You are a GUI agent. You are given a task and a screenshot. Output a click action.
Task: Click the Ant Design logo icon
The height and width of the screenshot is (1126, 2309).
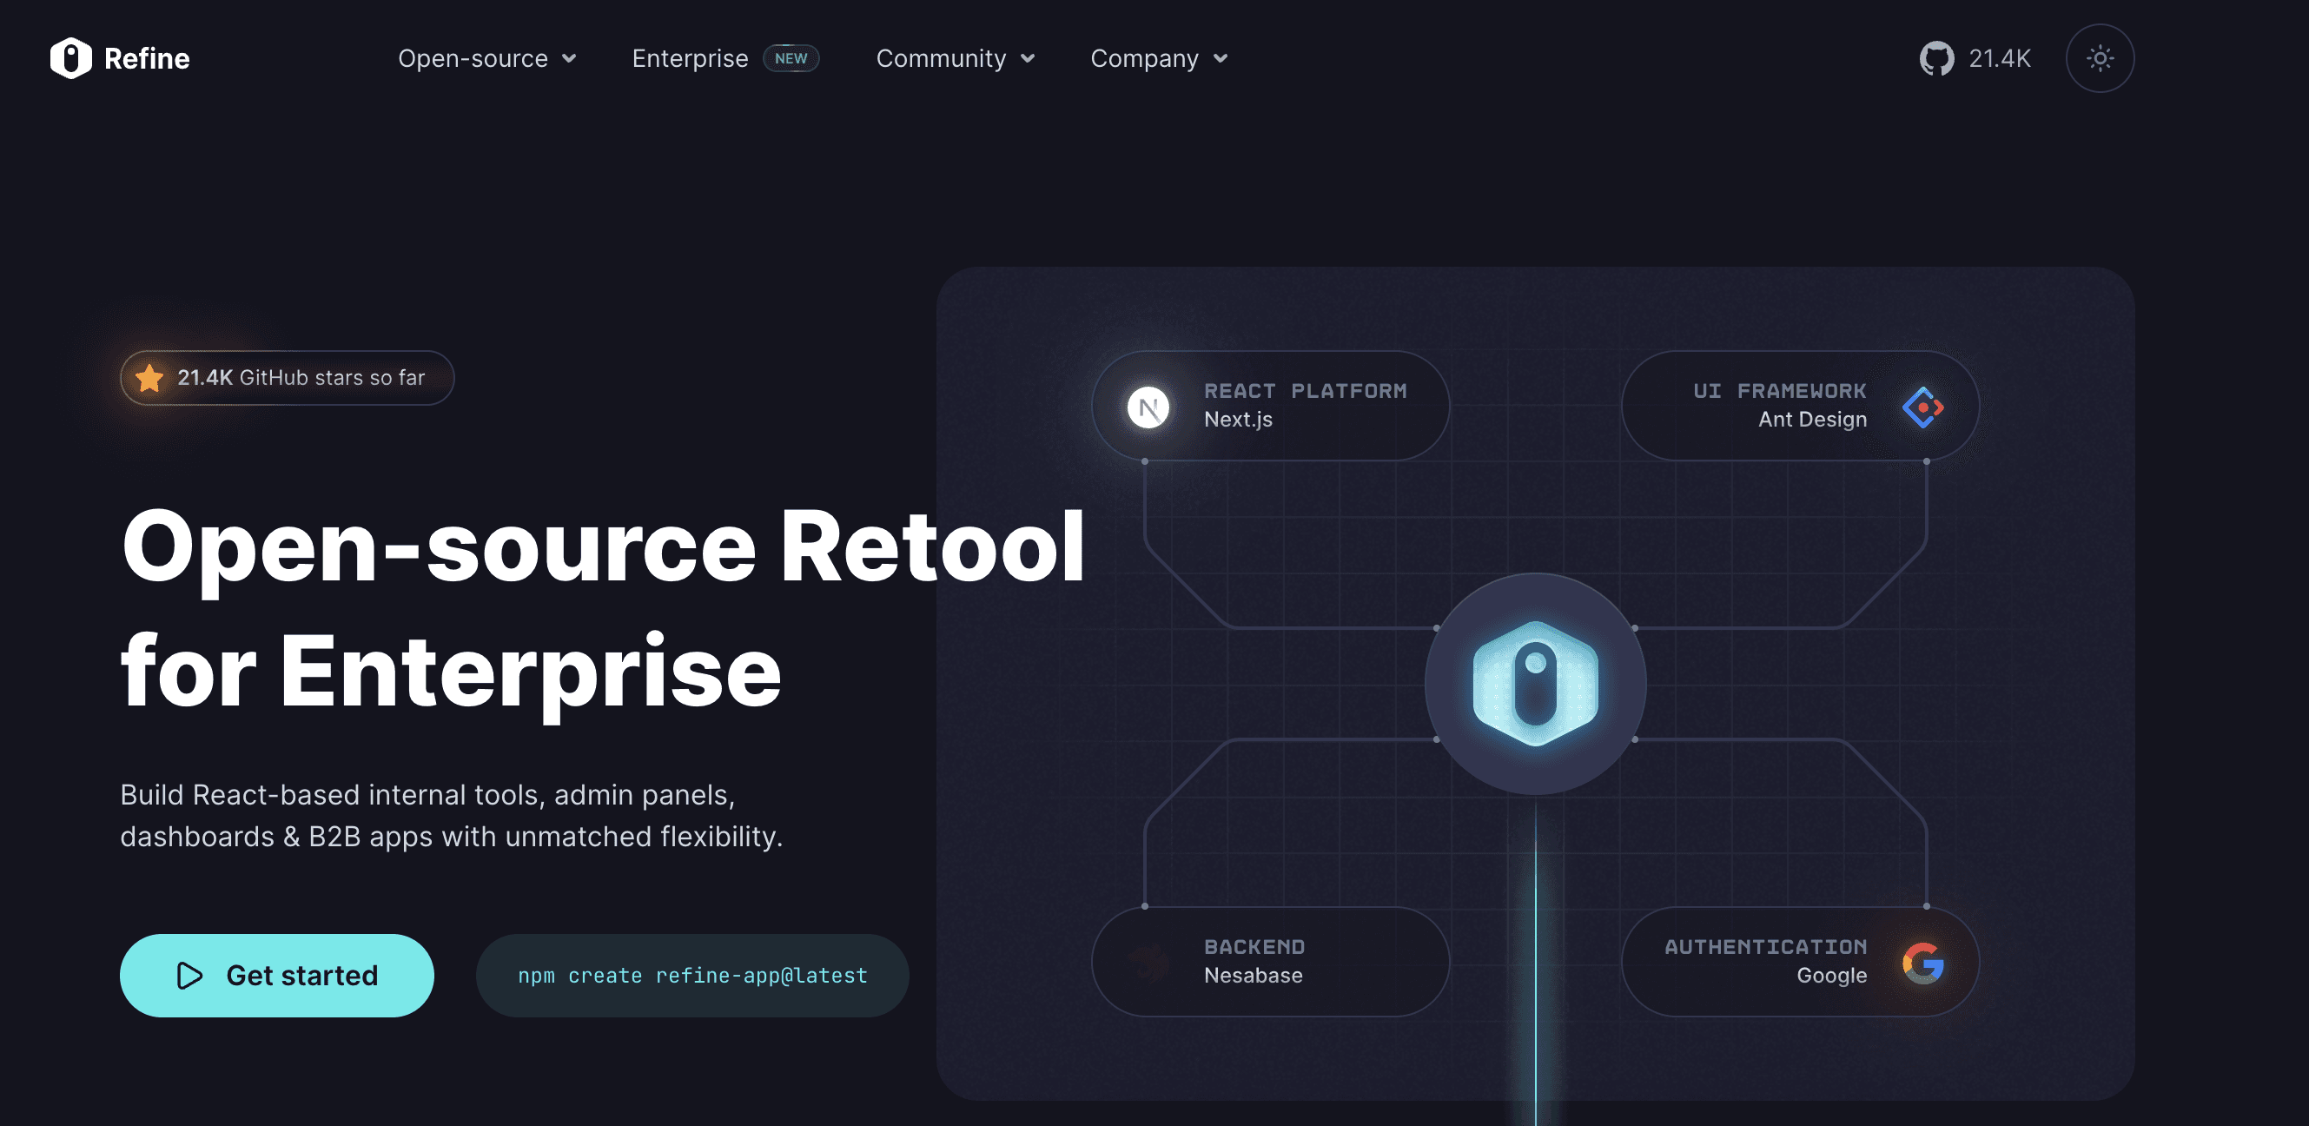[1922, 407]
